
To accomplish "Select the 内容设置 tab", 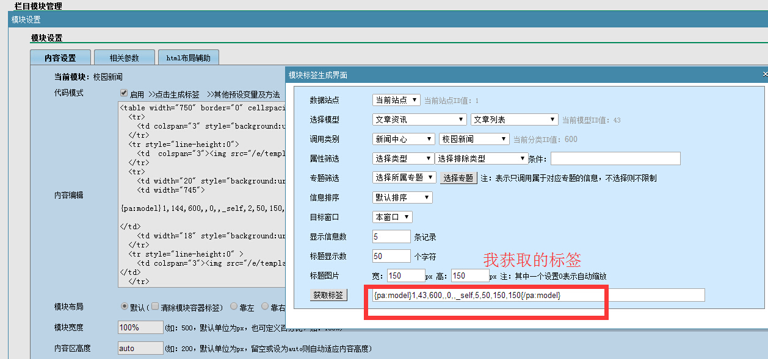I will coord(60,58).
